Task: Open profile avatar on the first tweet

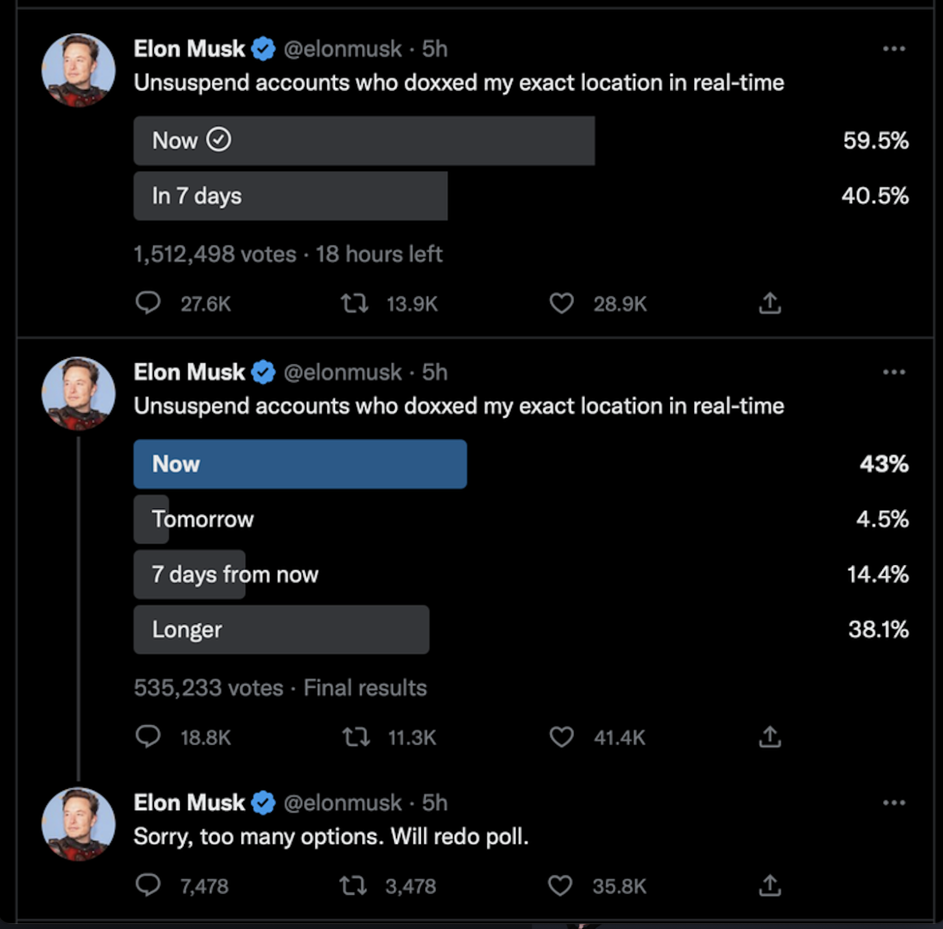Action: point(79,70)
